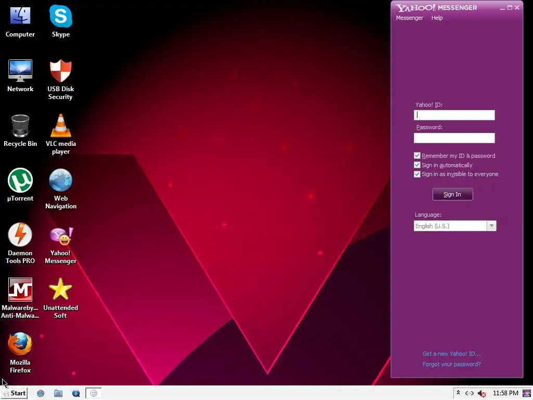Open the folder icon in taskbar quick launch
Viewport: 533px width, 400px height.
click(x=58, y=394)
